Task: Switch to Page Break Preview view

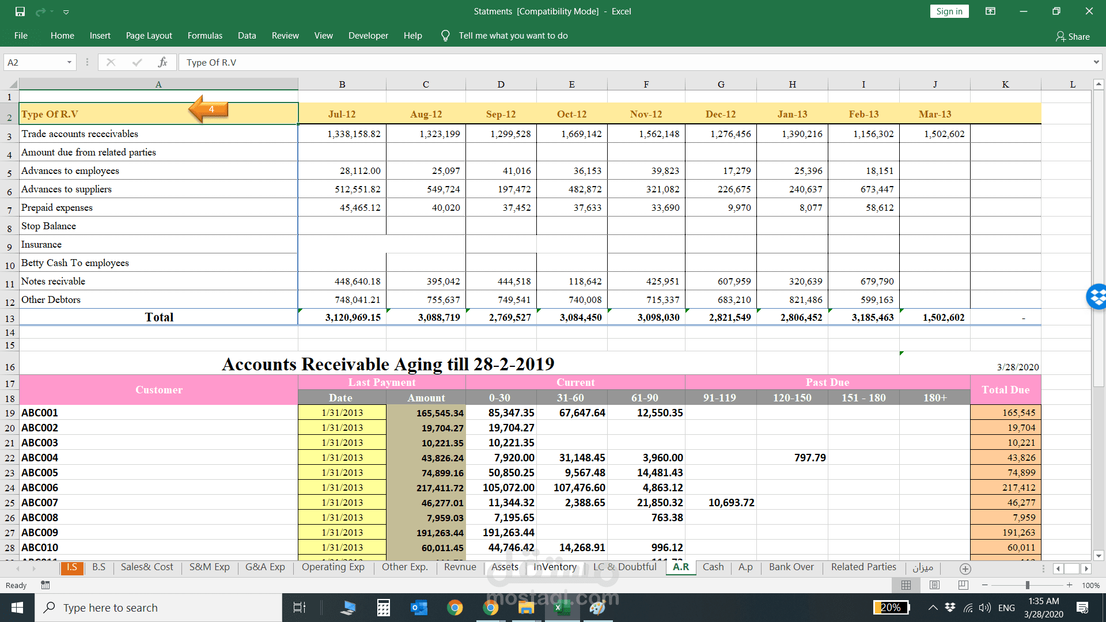Action: tap(963, 585)
